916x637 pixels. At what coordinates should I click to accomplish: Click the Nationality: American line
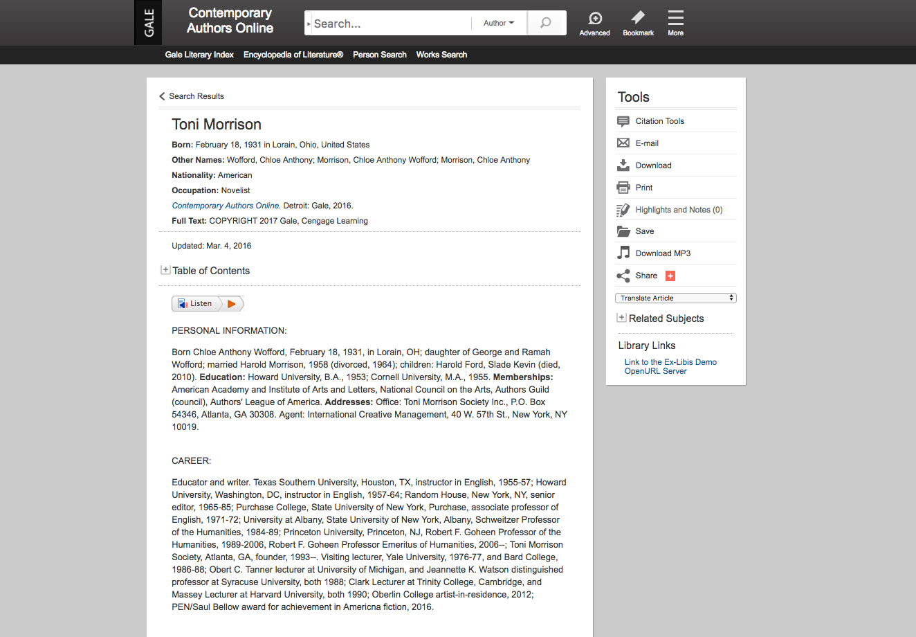tap(212, 175)
